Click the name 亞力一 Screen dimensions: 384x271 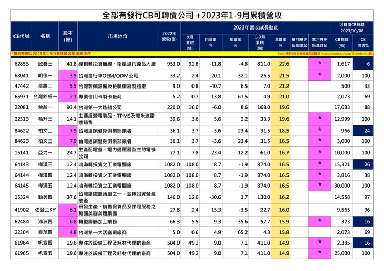[45, 153]
